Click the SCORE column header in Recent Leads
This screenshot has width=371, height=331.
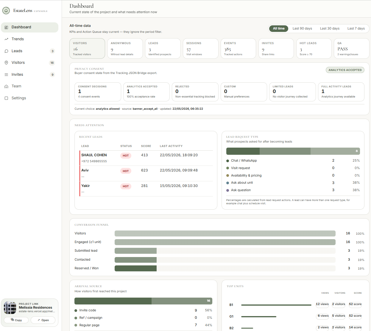[146, 146]
